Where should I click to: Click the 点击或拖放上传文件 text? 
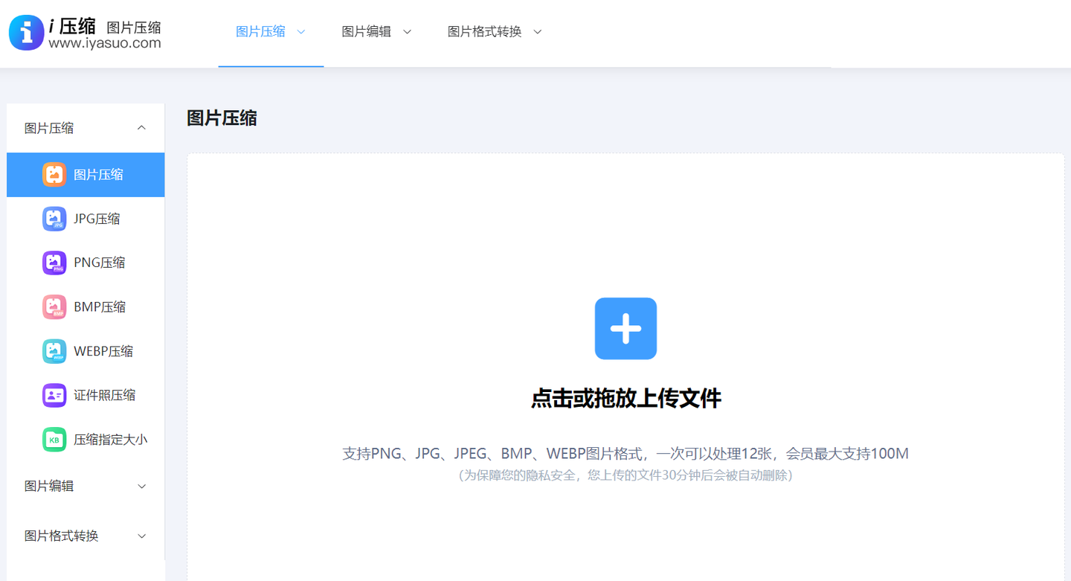point(625,399)
